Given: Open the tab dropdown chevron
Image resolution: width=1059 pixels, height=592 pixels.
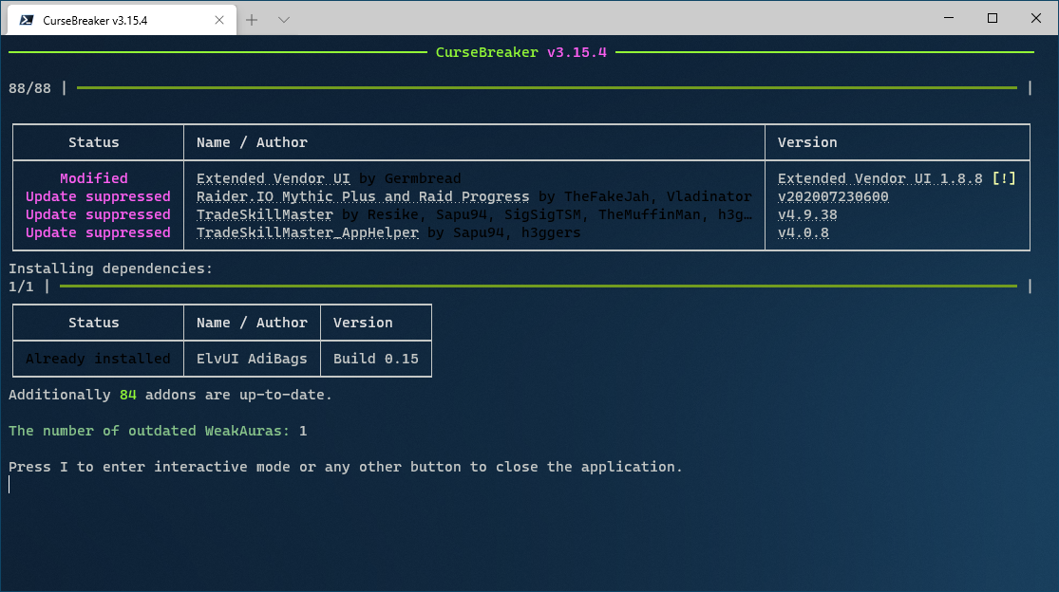Looking at the screenshot, I should (286, 18).
